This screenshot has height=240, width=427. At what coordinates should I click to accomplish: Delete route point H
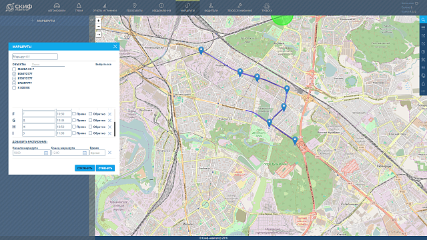[x=109, y=127]
